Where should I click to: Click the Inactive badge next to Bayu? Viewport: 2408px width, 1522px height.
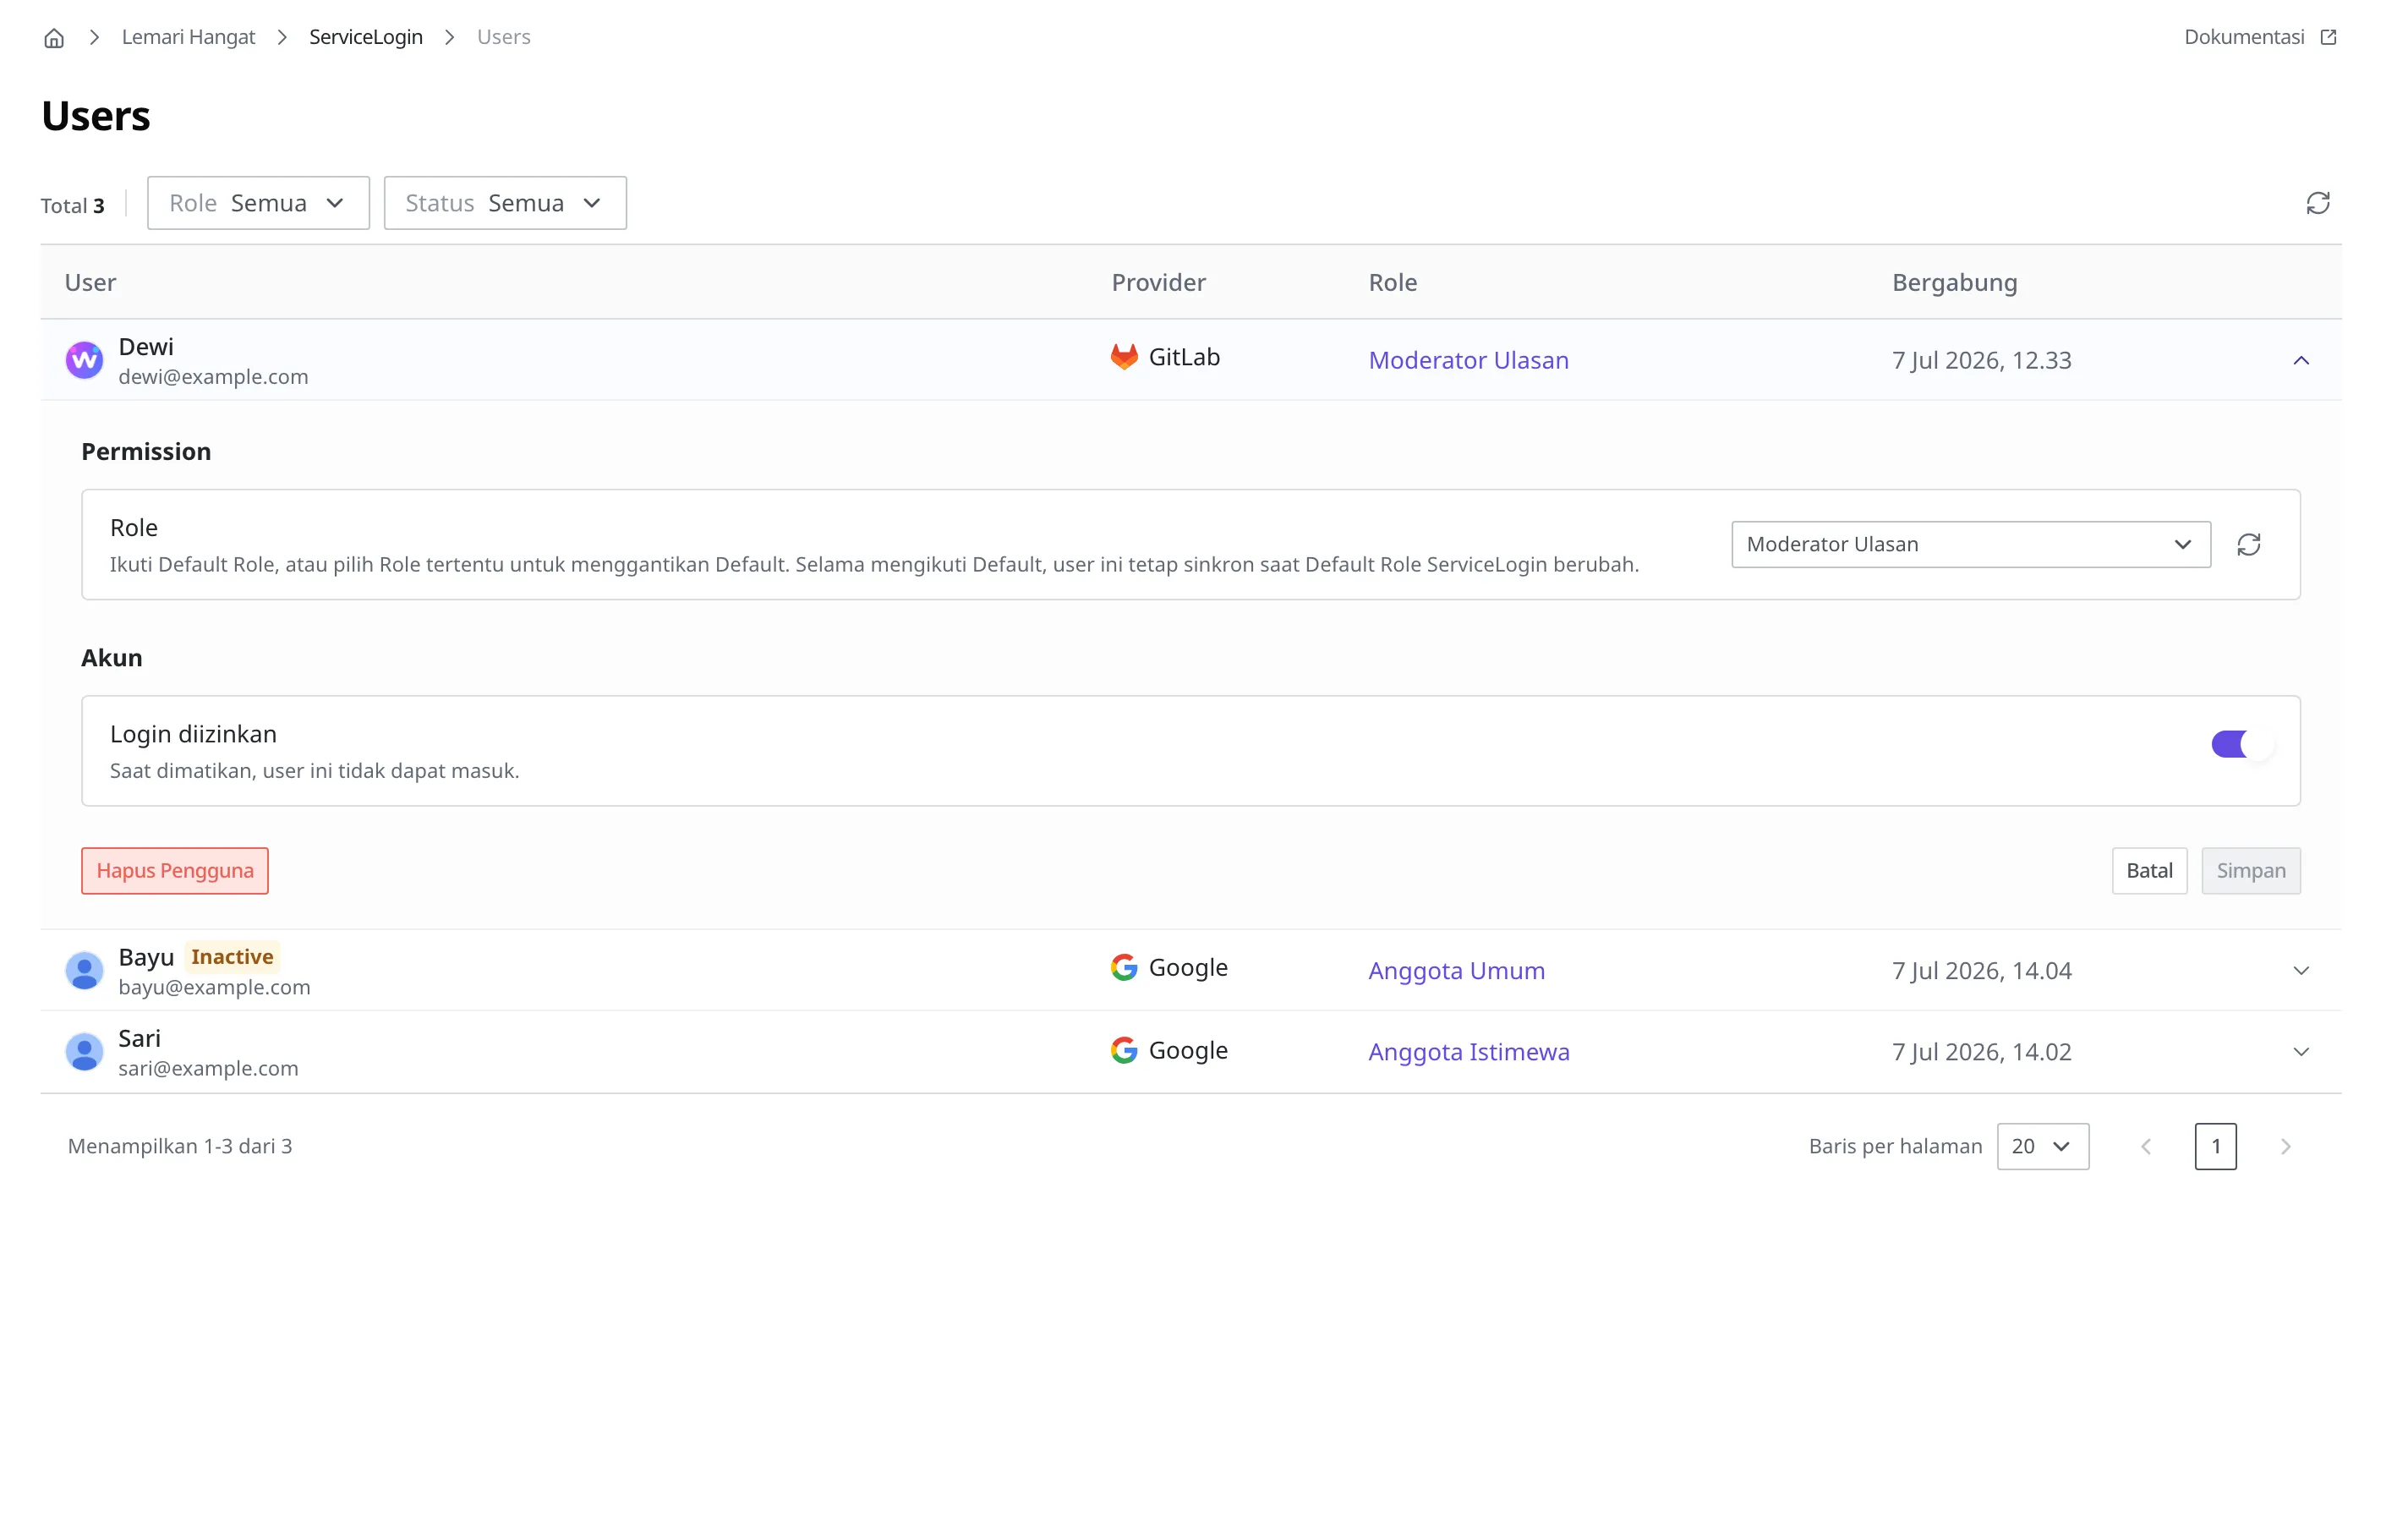(x=232, y=956)
